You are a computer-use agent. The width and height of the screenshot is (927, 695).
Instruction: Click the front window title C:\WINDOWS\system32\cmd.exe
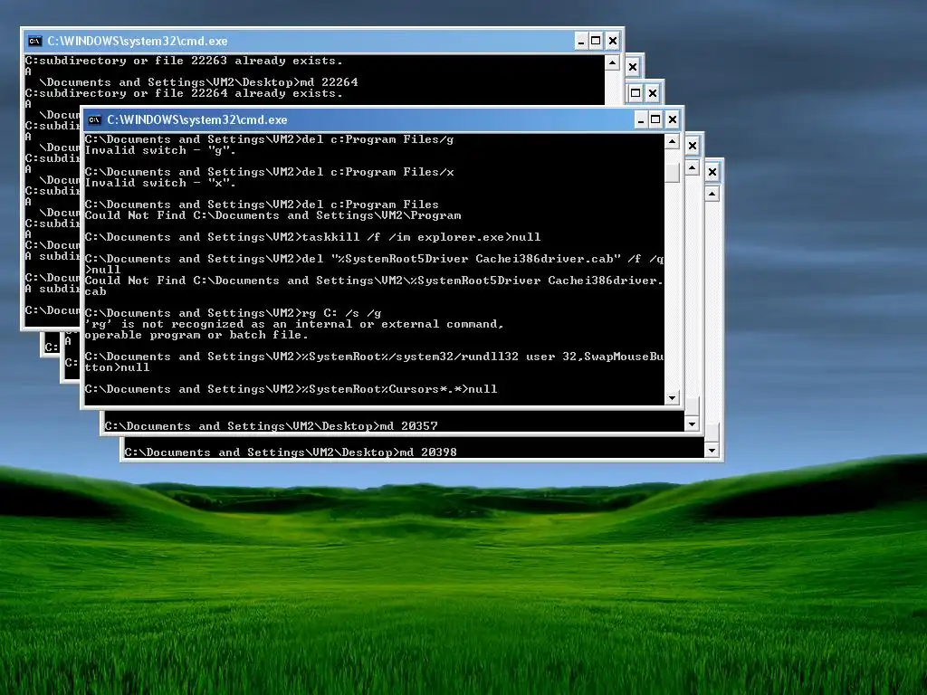[196, 120]
